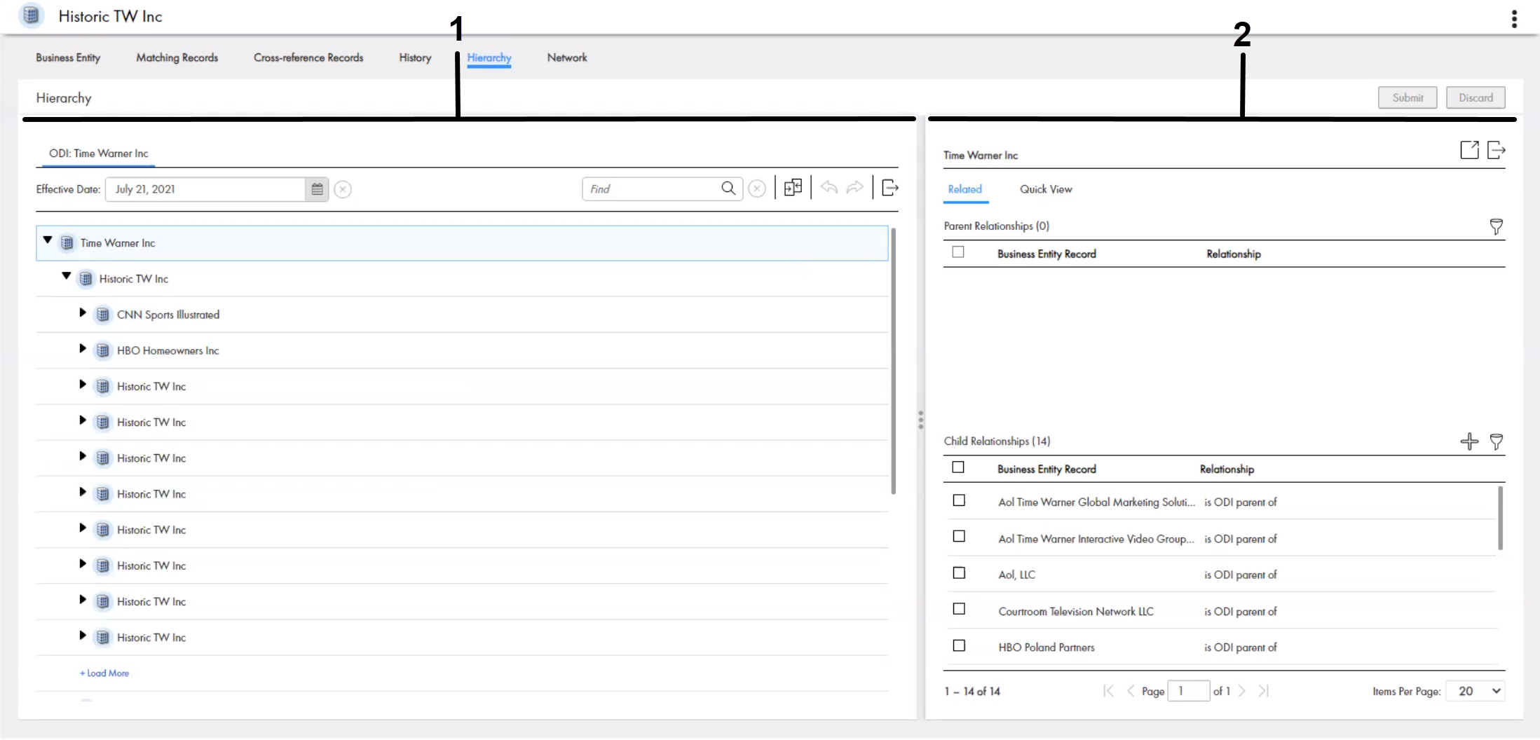The width and height of the screenshot is (1540, 740).
Task: Filter the Parent Relationships list
Action: point(1496,226)
